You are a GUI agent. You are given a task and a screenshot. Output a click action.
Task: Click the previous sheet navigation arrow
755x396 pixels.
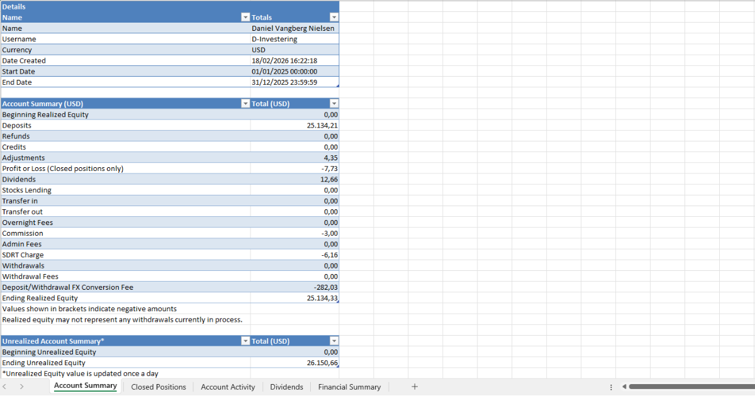point(7,387)
